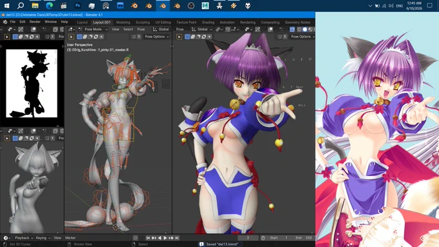
Task: Switch to the UV Editing workspace tab
Action: (163, 23)
